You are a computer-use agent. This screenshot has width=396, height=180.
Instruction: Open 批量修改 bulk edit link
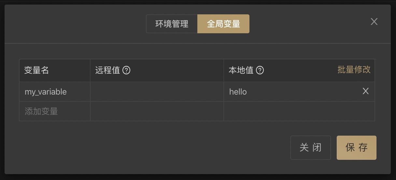[354, 69]
